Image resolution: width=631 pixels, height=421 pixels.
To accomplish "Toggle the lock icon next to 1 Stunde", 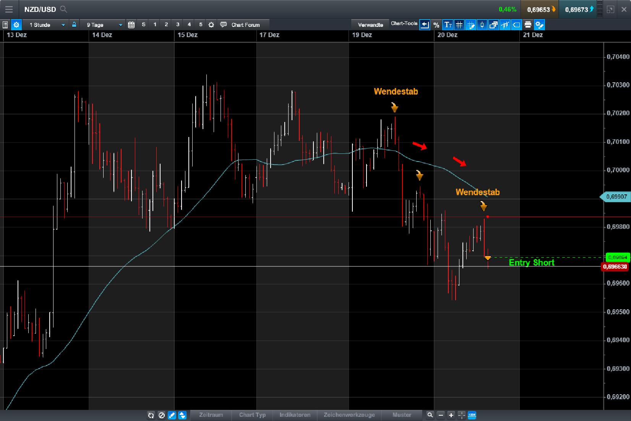I will coord(74,24).
